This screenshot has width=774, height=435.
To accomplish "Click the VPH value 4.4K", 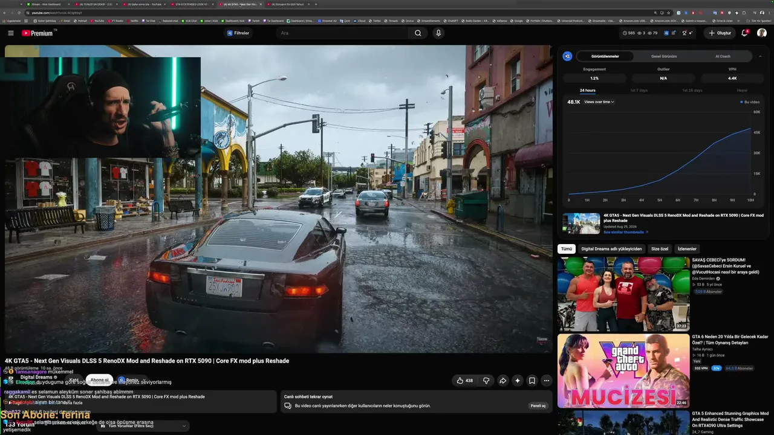I will coord(732,78).
